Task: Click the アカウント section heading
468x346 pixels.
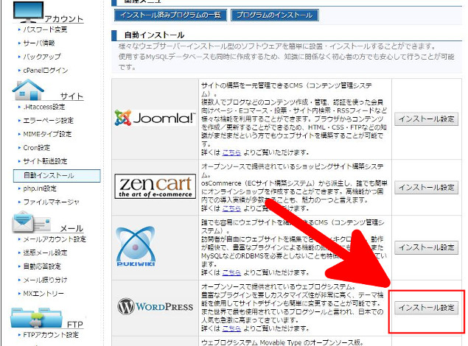Action: pos(64,19)
